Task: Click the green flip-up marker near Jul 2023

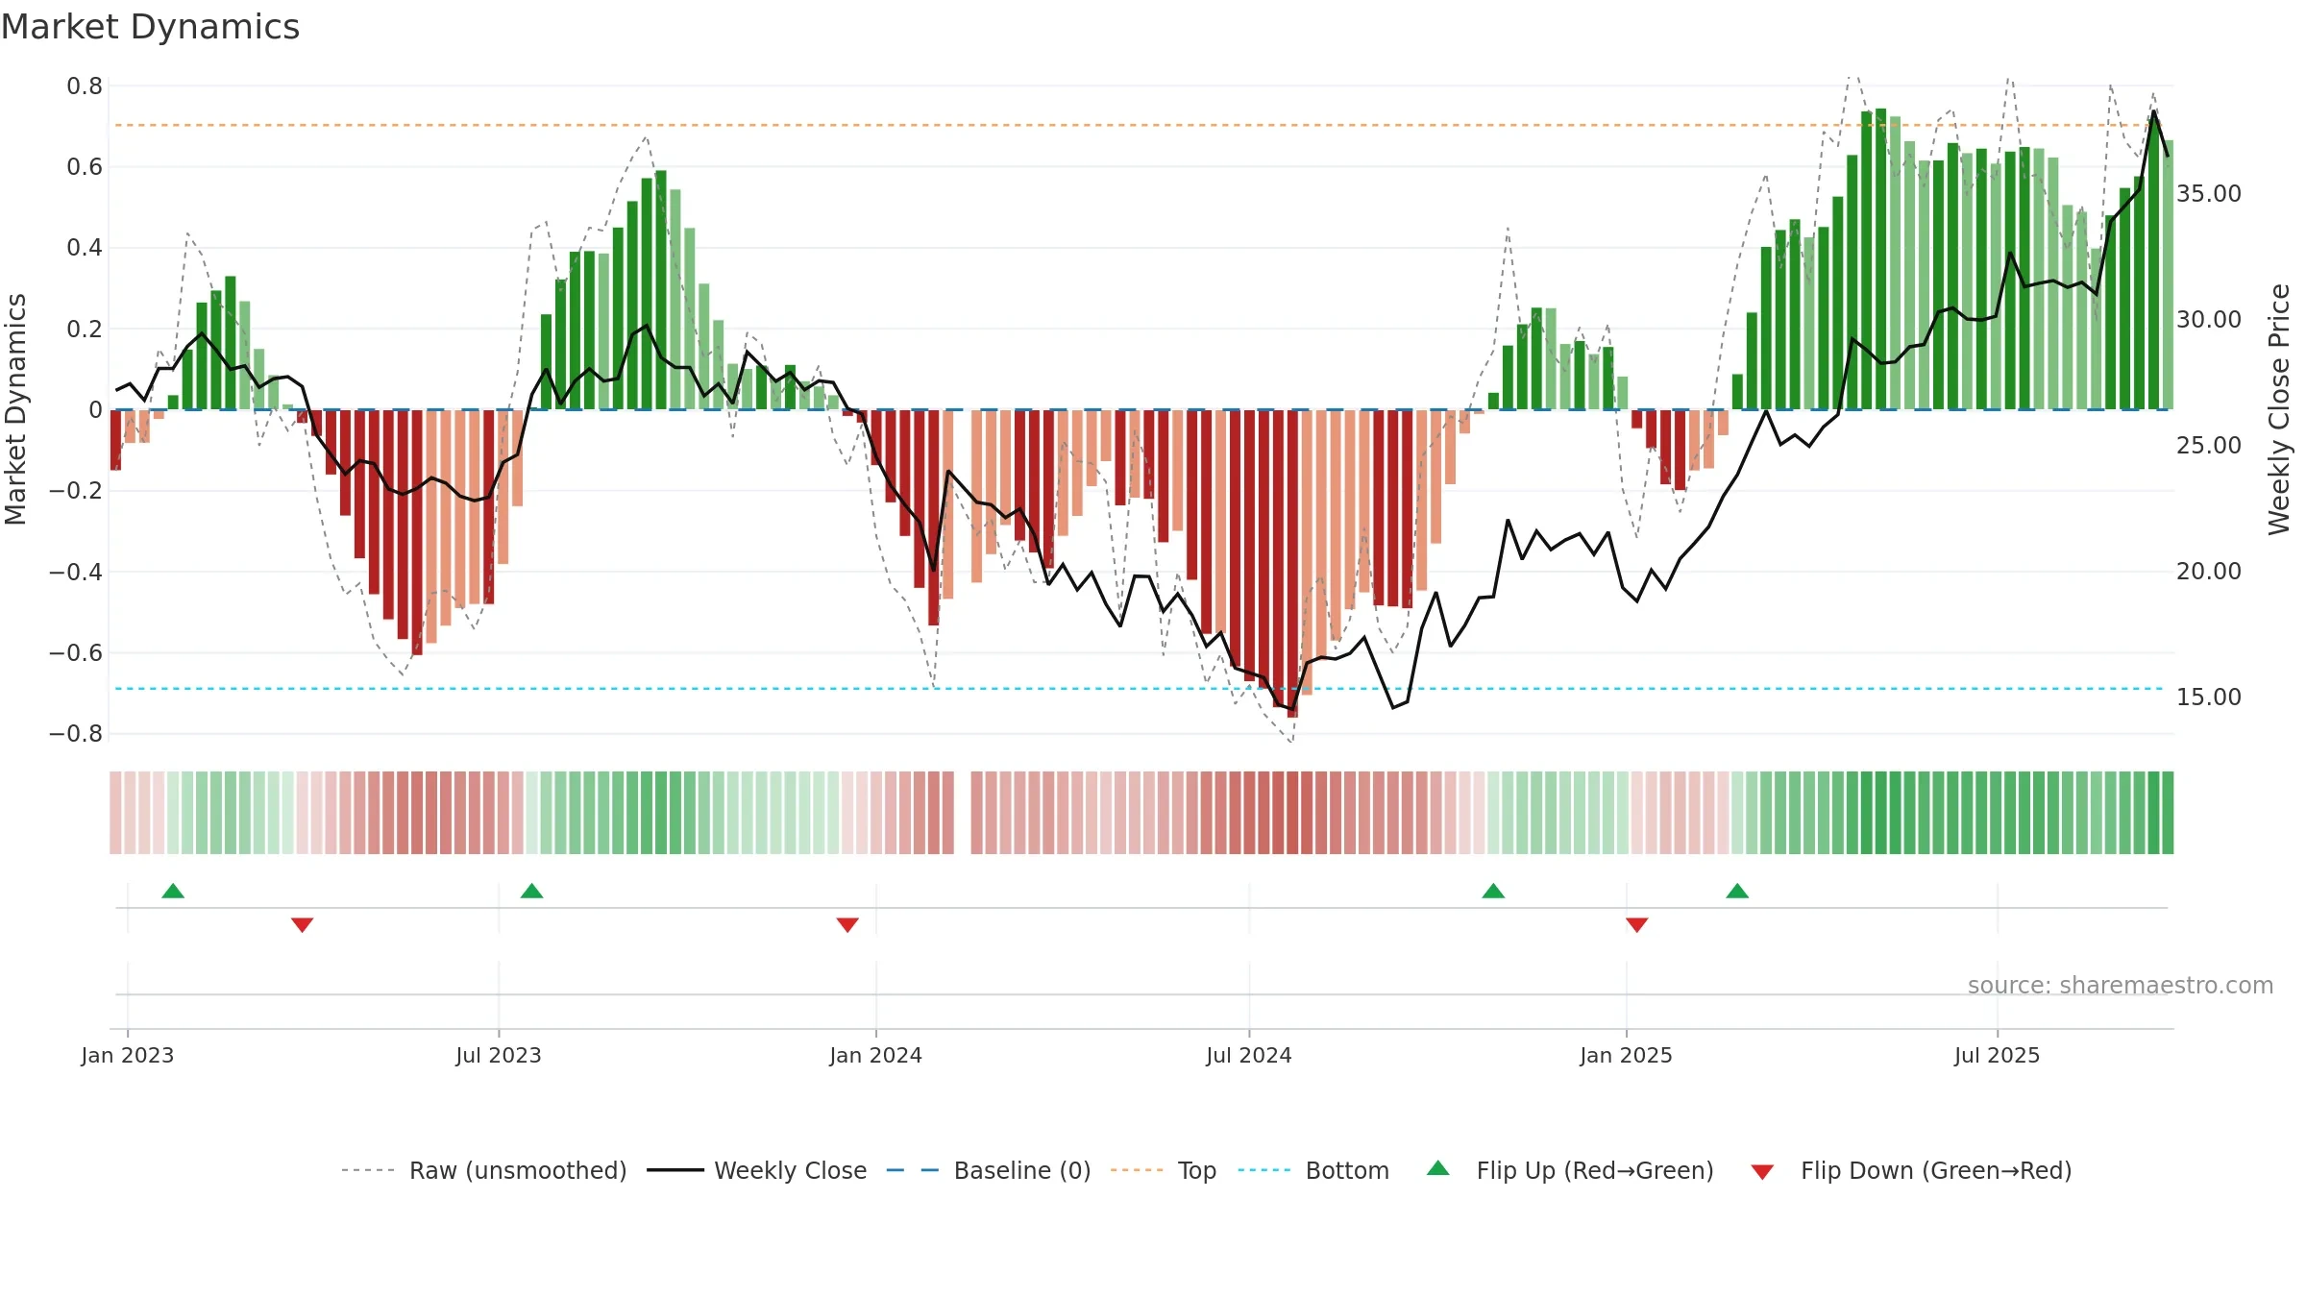Action: [531, 892]
